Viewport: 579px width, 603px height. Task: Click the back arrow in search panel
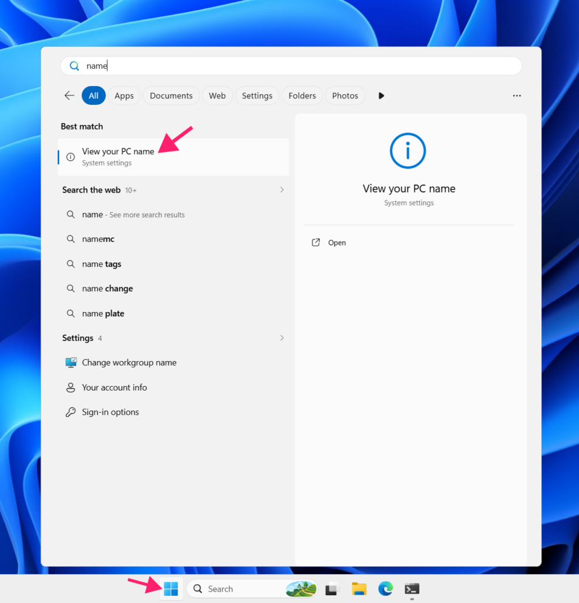(x=70, y=95)
